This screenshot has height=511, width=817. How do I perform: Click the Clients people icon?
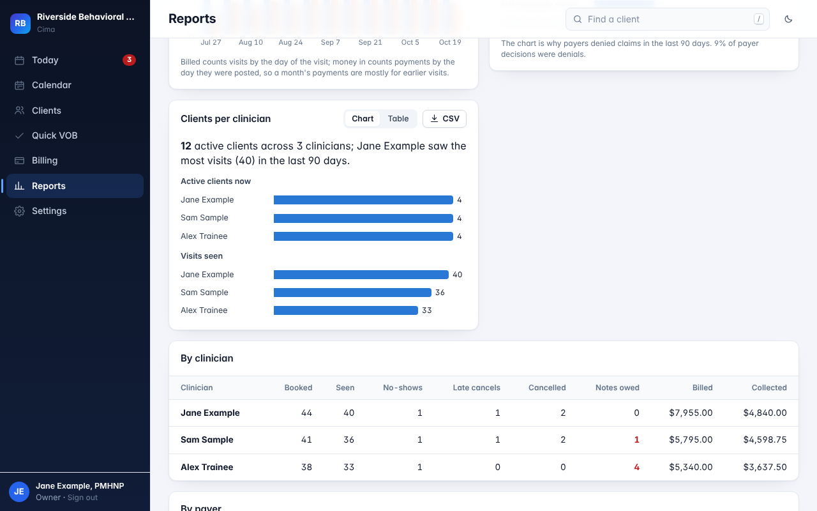tap(20, 111)
